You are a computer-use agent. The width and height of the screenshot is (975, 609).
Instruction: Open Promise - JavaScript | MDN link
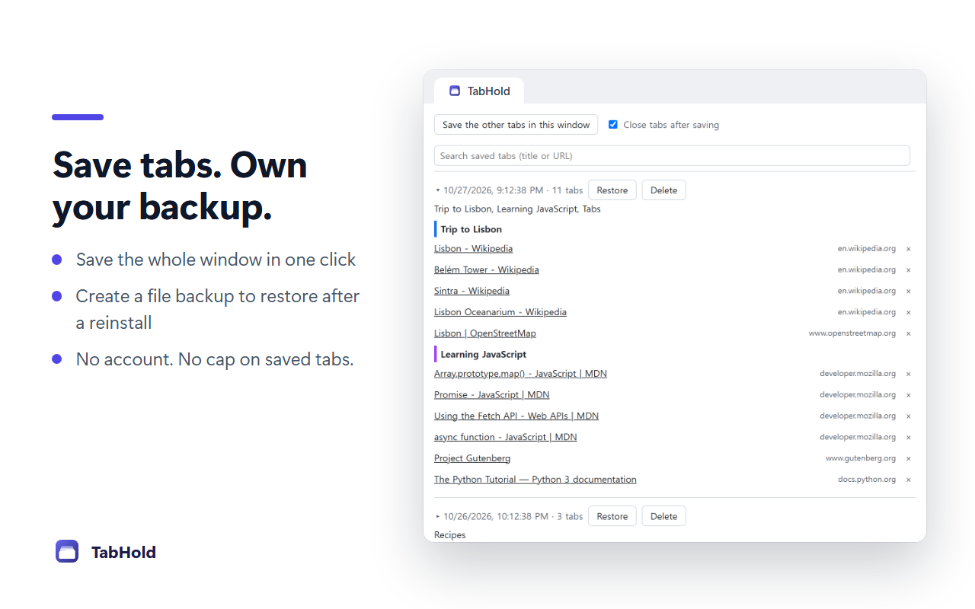491,395
